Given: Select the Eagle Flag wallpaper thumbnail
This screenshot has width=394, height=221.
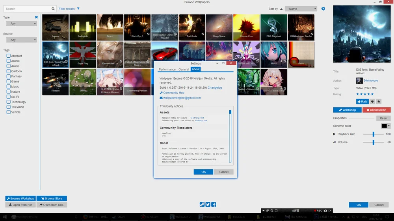Looking at the screenshot, I should click(x=83, y=55).
